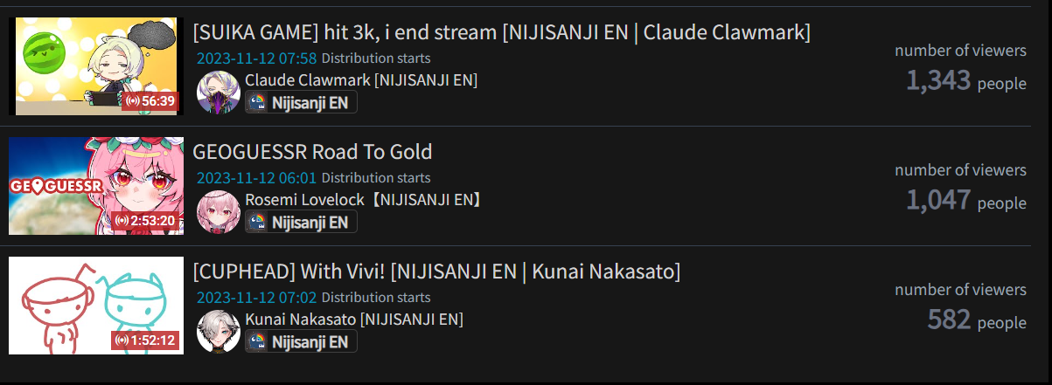Open the GEOGUESSR stream thumbnail

96,186
